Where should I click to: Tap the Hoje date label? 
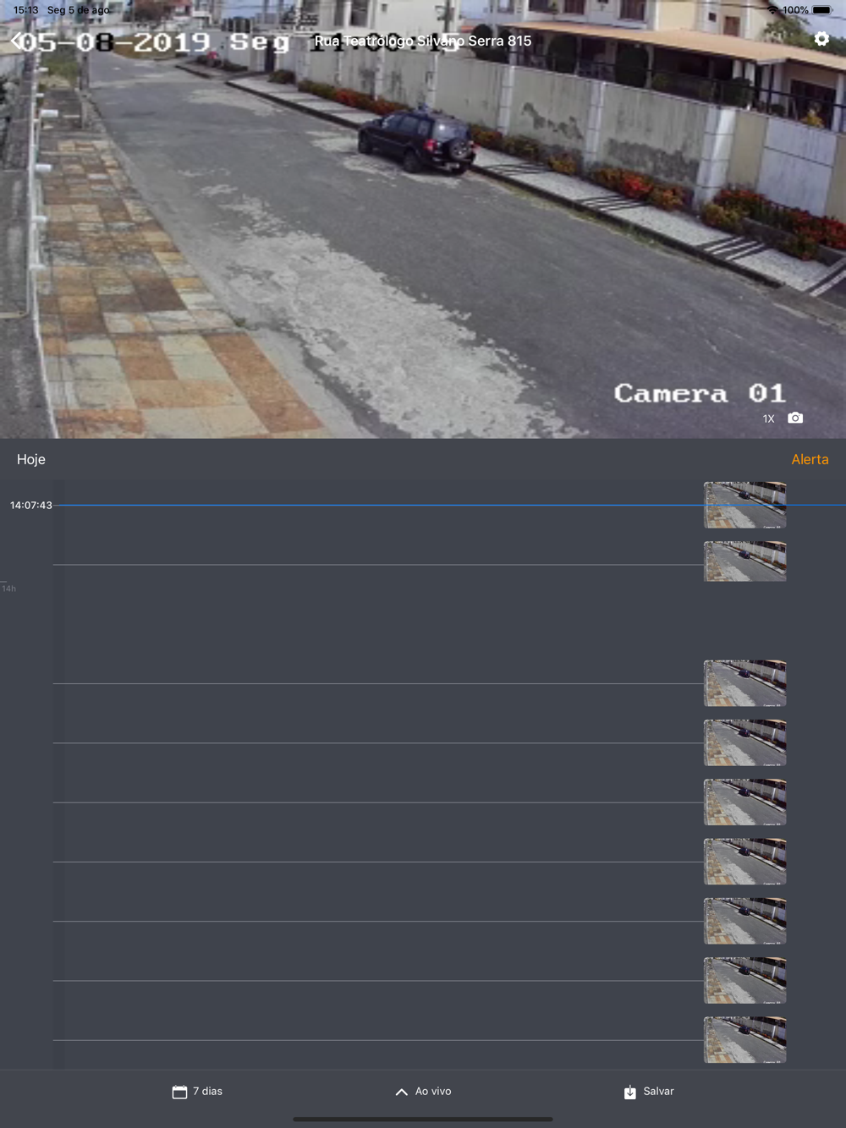31,459
